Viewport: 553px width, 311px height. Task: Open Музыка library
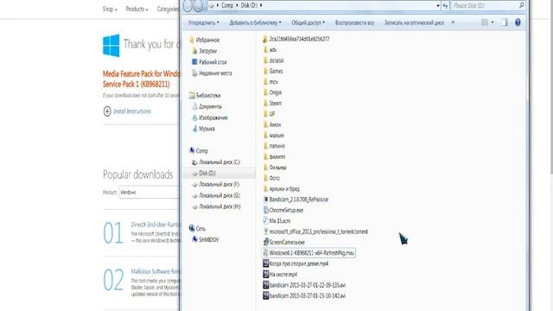pyautogui.click(x=207, y=129)
